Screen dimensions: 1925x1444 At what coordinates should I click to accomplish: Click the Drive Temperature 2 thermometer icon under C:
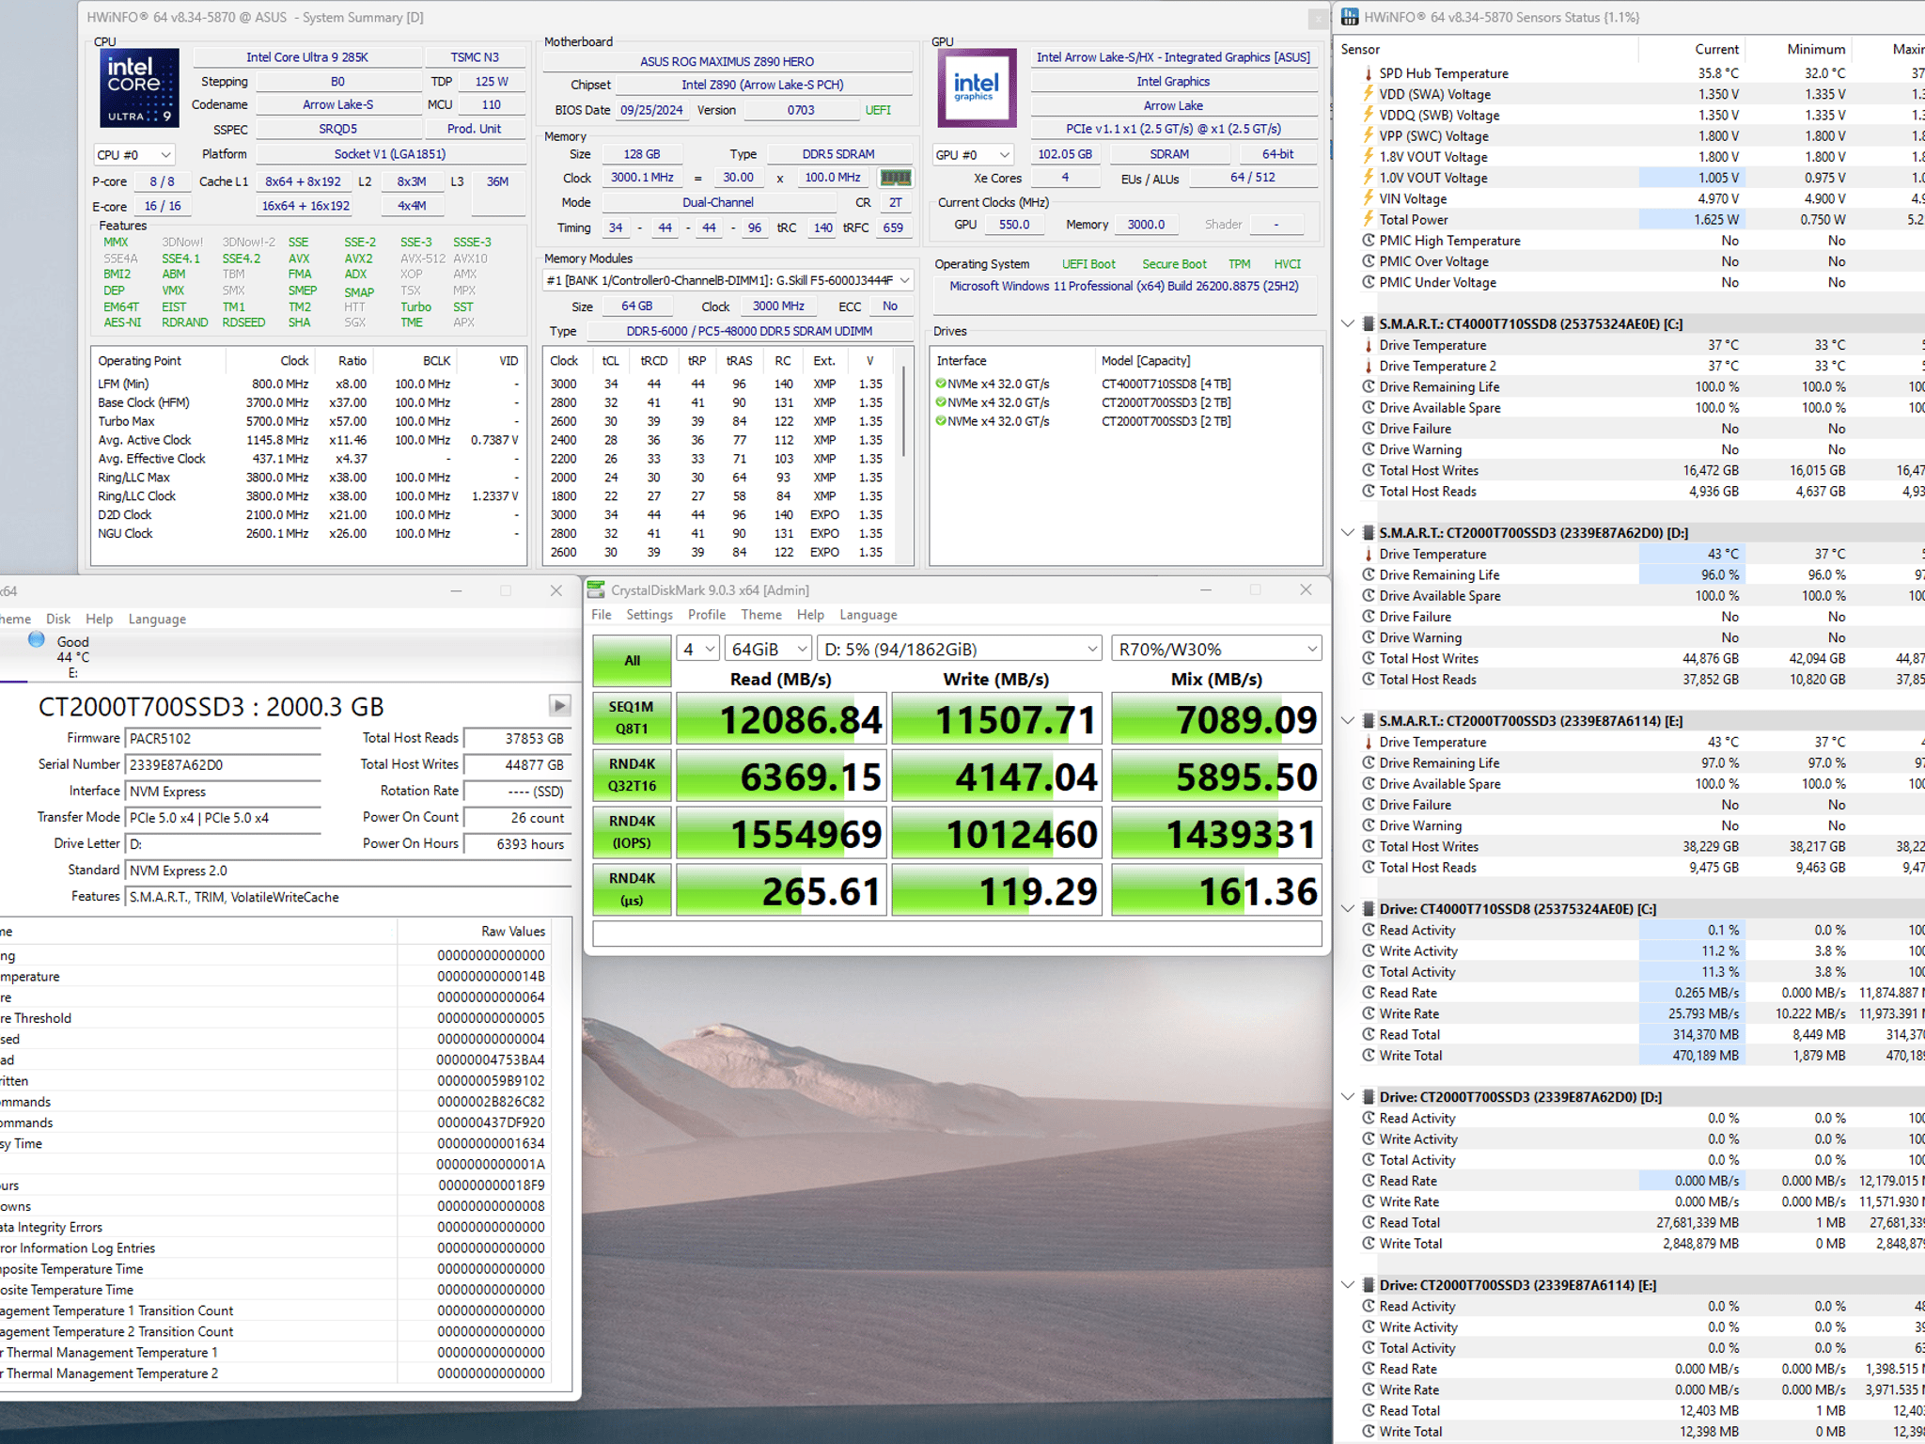click(1369, 366)
